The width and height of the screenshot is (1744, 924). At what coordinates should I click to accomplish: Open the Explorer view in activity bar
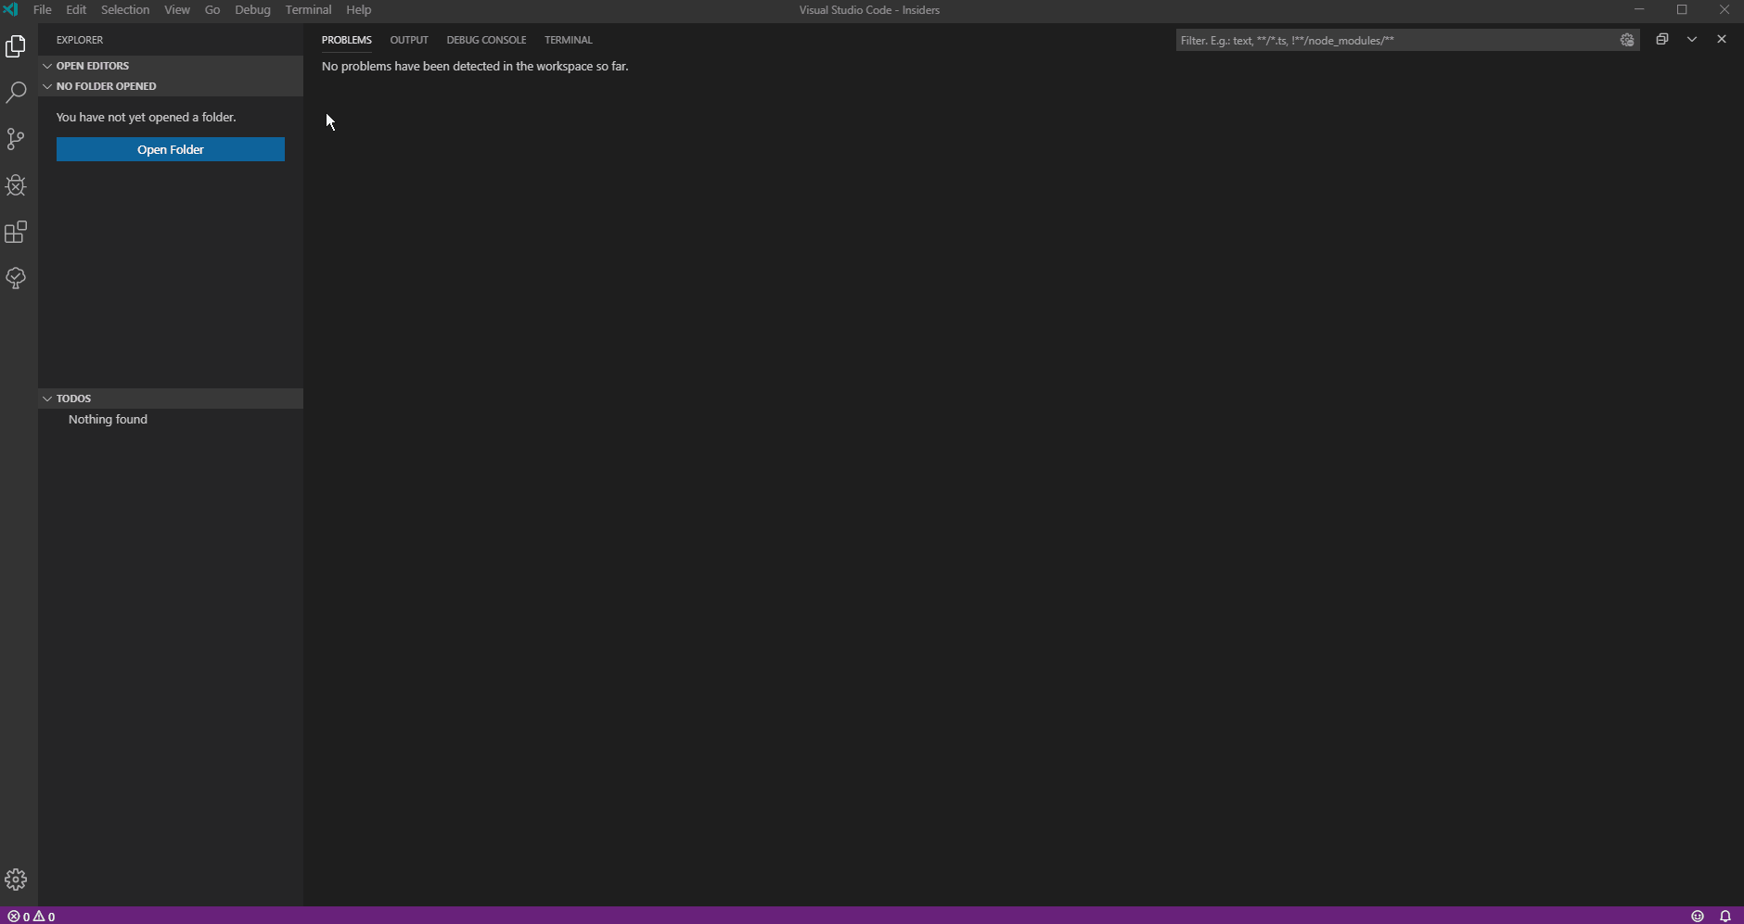coord(16,45)
